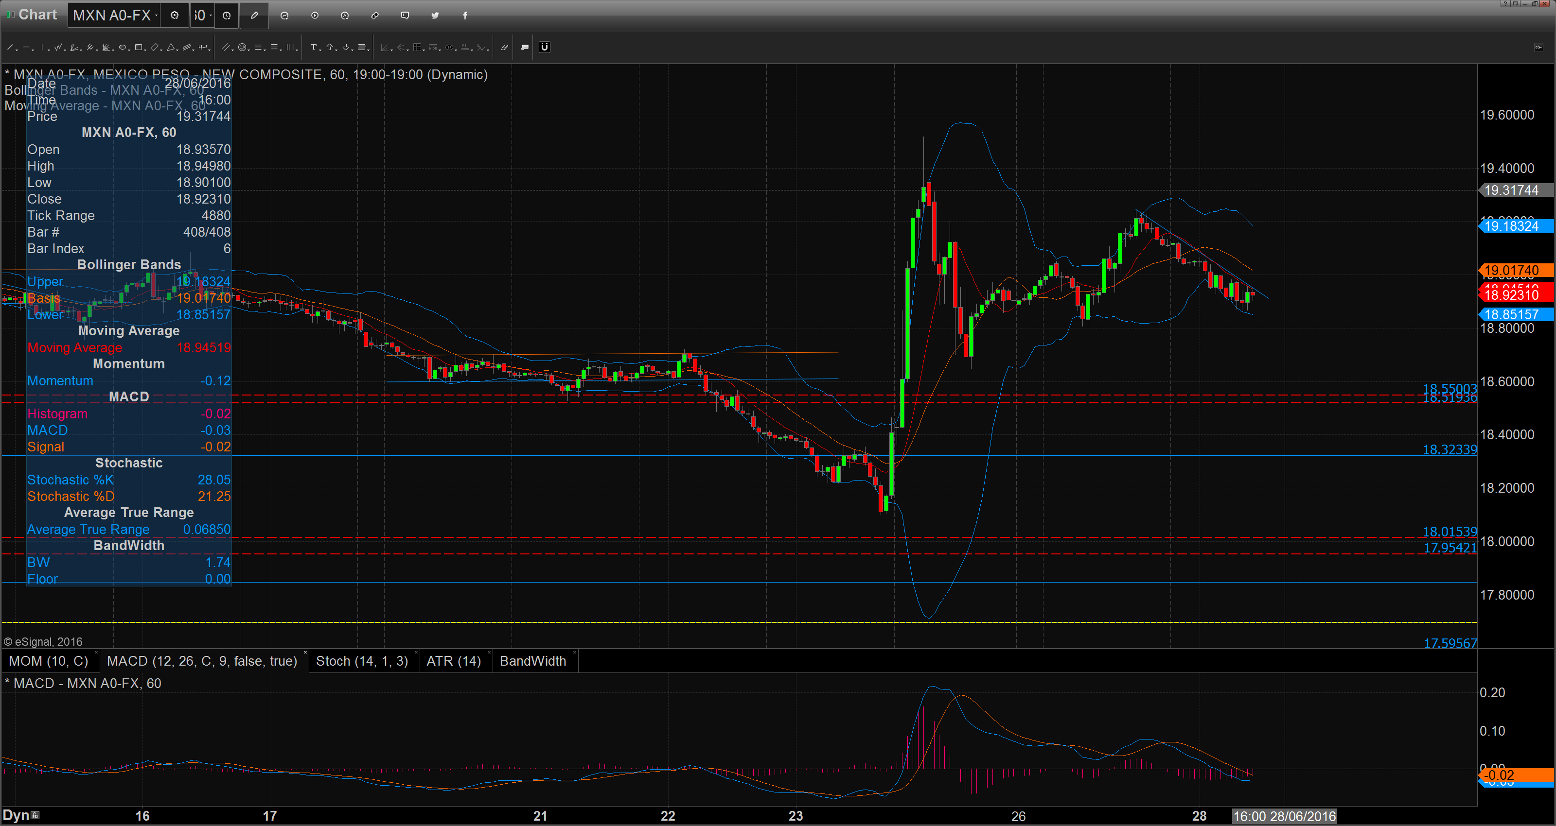
Task: Expand the grid tool dropdown
Action: [x=424, y=50]
